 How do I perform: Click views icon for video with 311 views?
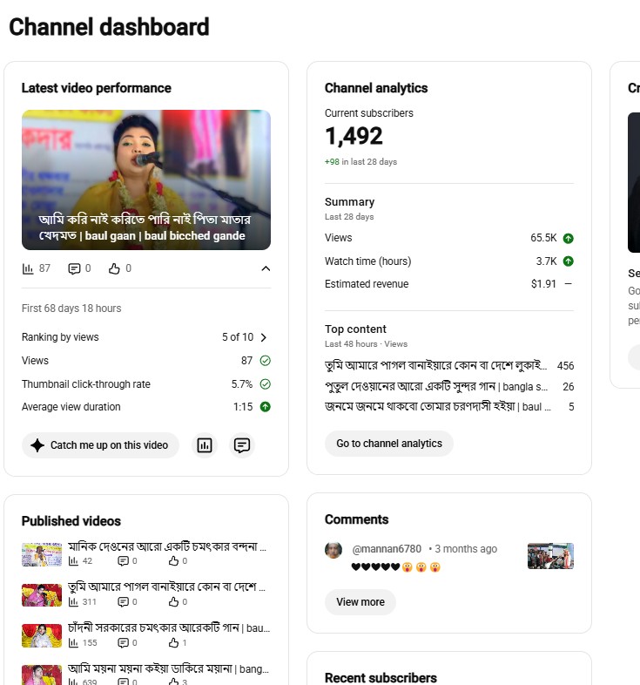coord(73,602)
